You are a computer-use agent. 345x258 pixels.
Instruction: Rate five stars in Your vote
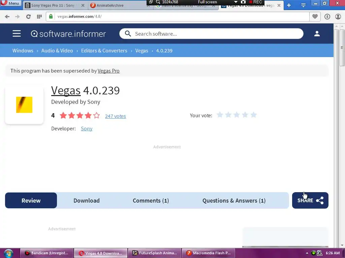tap(253, 115)
